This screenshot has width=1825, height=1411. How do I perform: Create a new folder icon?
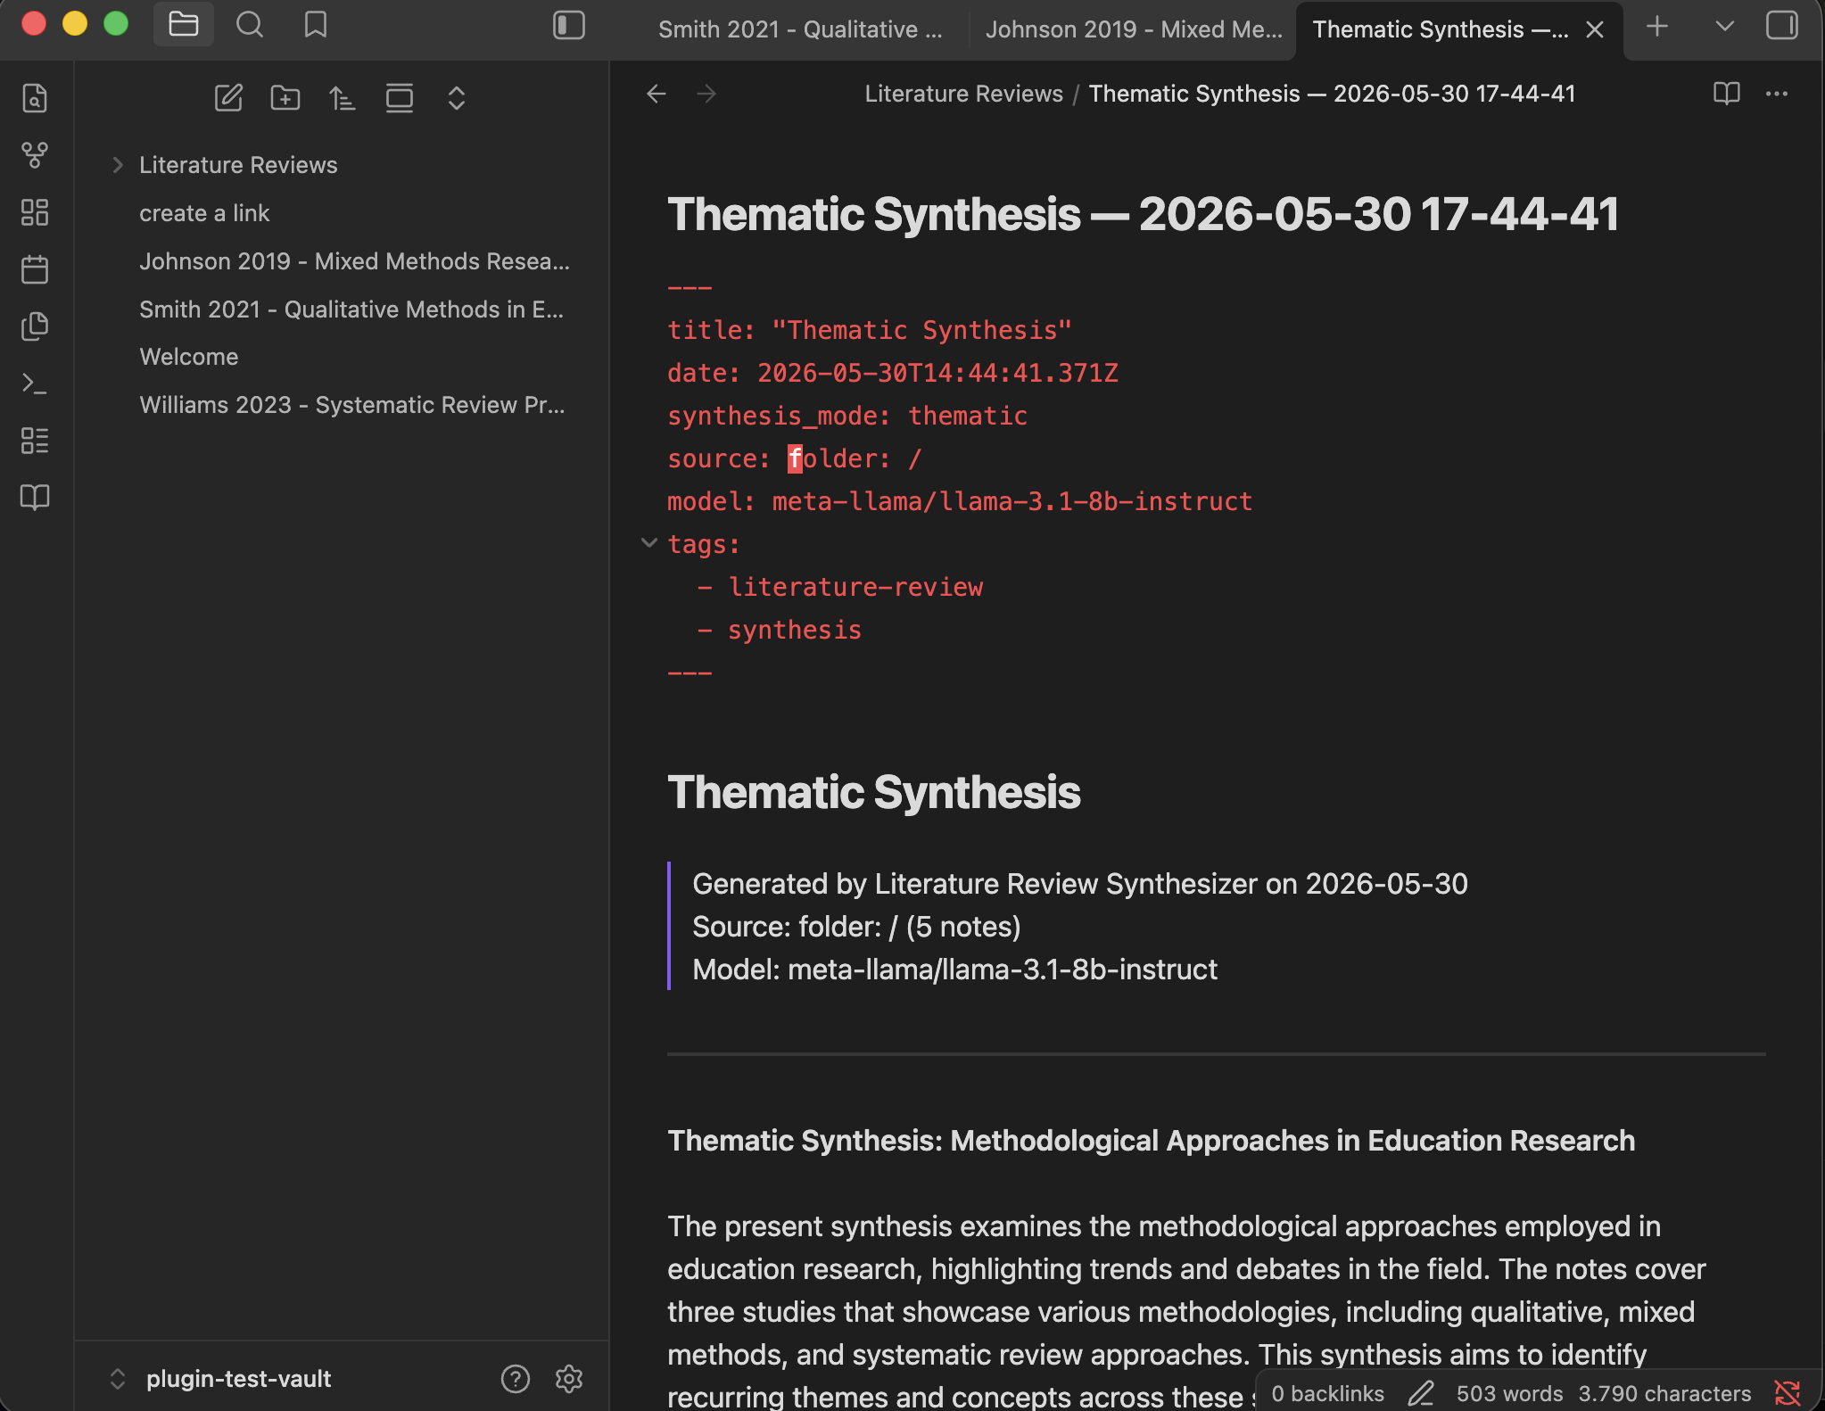click(285, 98)
